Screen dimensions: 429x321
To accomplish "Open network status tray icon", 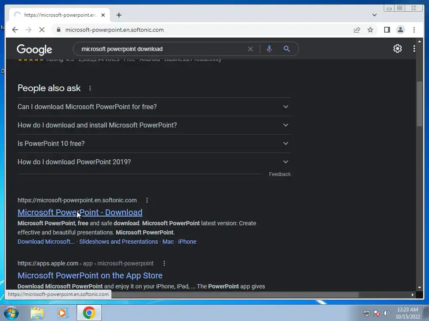I will (x=366, y=313).
